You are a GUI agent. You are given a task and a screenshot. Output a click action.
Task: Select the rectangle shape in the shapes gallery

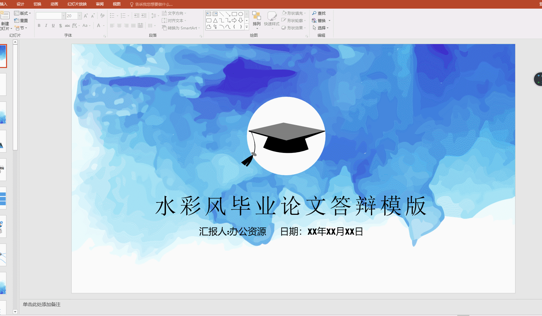(234, 14)
